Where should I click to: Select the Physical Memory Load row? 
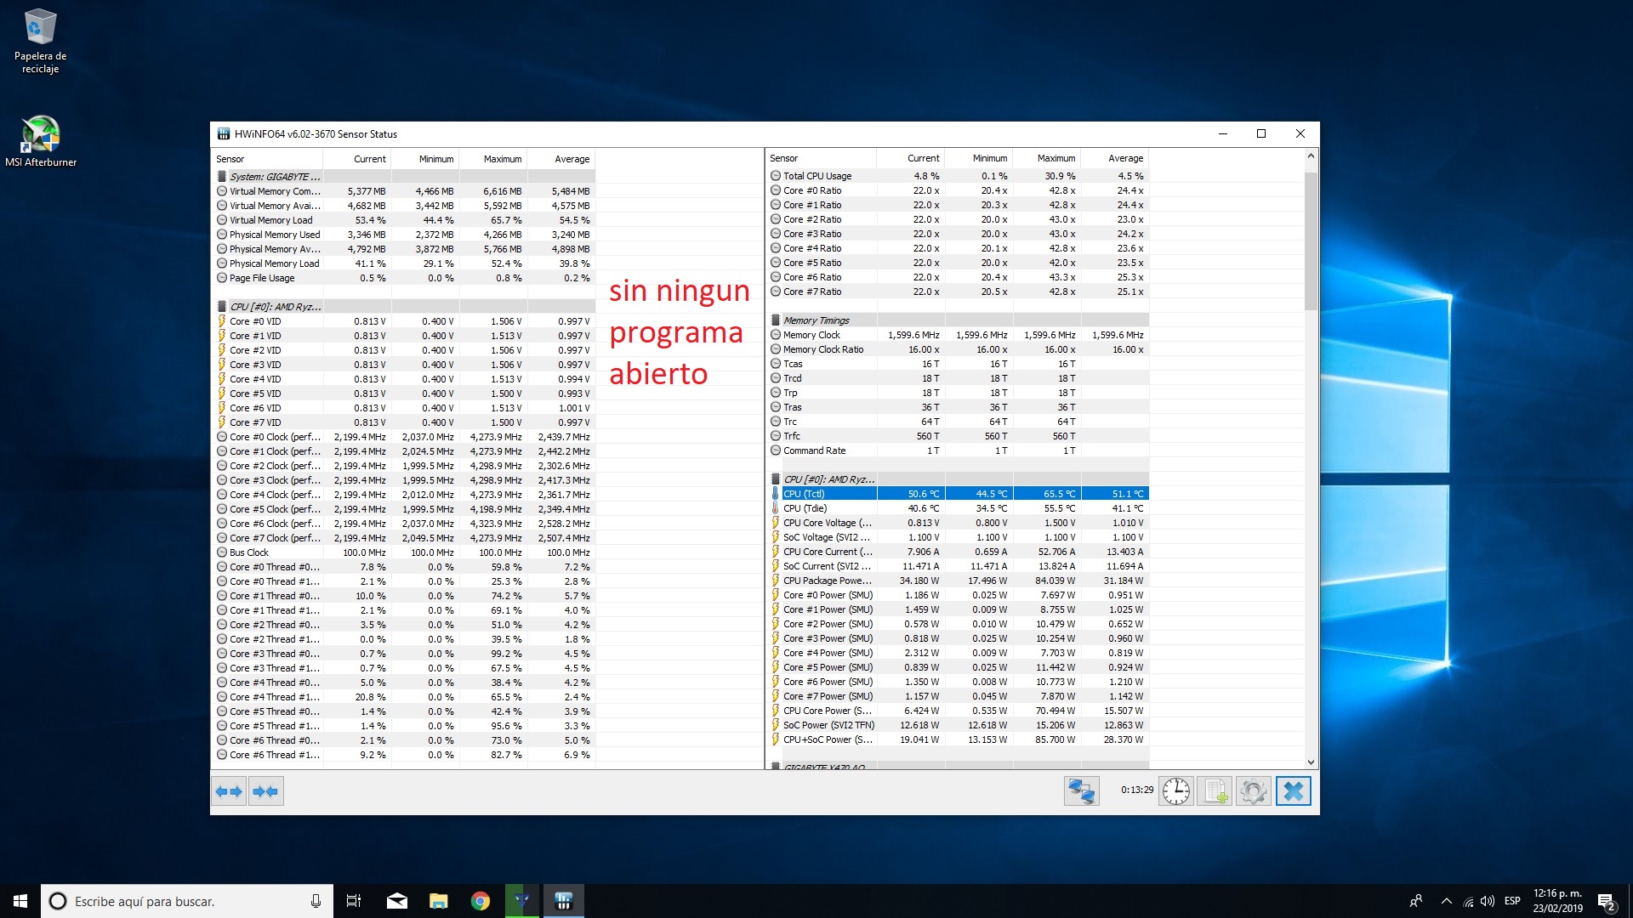pos(403,263)
